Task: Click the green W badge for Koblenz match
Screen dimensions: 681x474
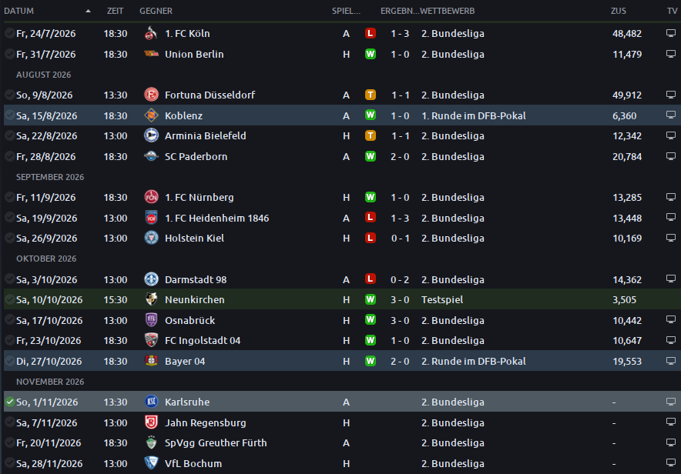Action: pyautogui.click(x=370, y=115)
